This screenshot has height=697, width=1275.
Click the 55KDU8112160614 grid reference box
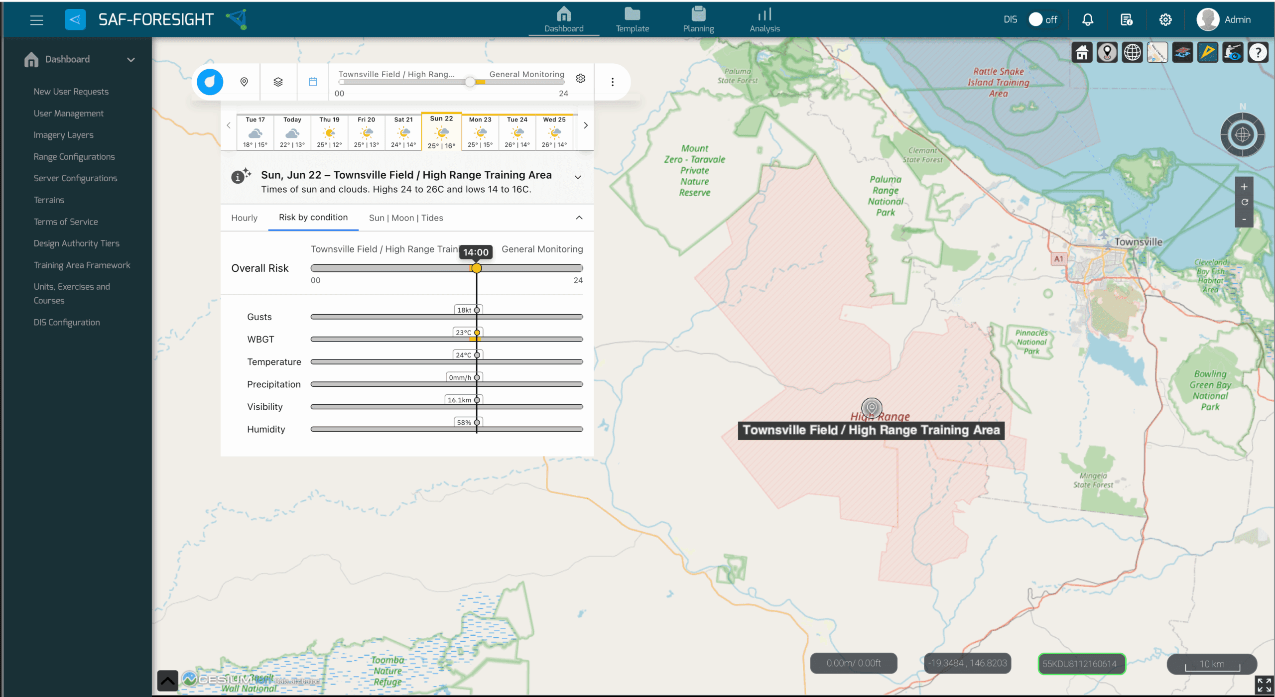(x=1081, y=664)
